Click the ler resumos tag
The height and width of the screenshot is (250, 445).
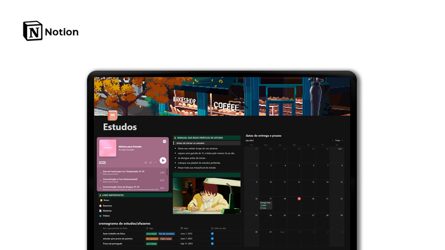point(152,238)
